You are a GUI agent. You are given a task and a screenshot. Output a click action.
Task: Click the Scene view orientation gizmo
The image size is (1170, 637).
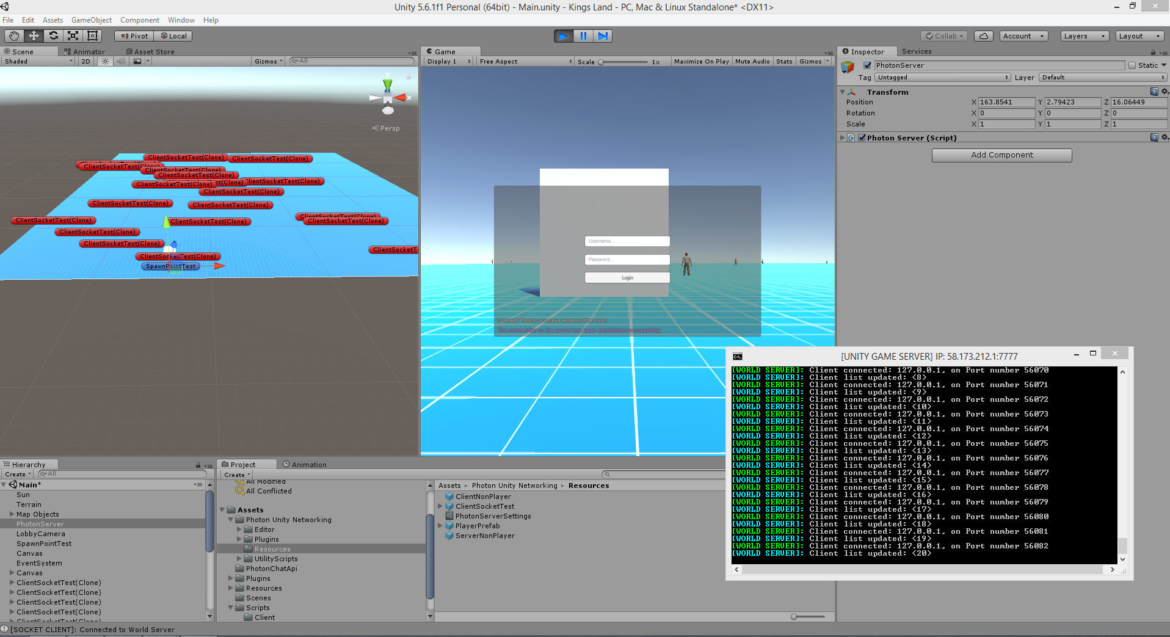click(x=388, y=97)
